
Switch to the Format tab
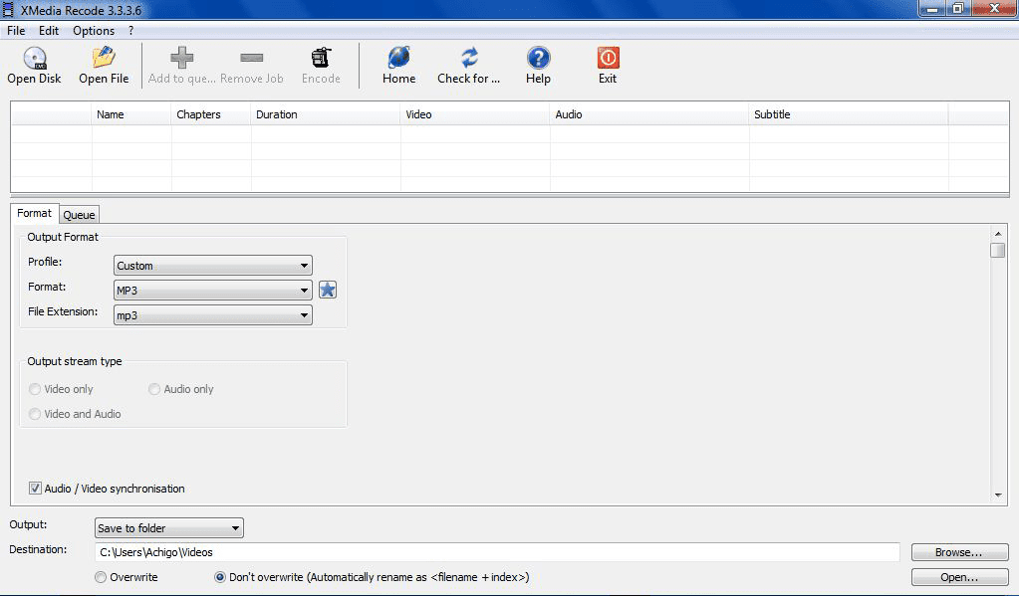coord(35,213)
